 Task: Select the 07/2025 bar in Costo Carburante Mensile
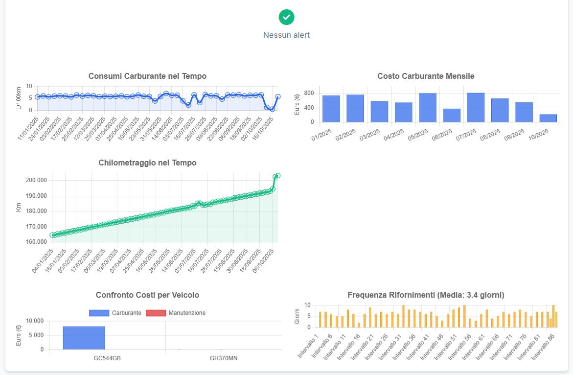[x=476, y=107]
